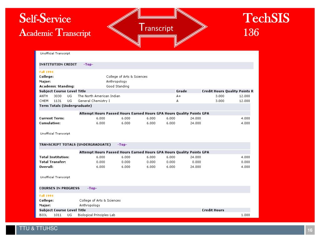This screenshot has height=240, width=320.
Task: Click the Transcript double-arrow shape
Action: [157, 27]
